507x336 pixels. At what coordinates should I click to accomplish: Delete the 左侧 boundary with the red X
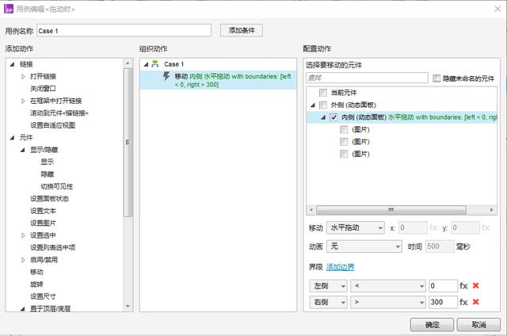click(476, 285)
